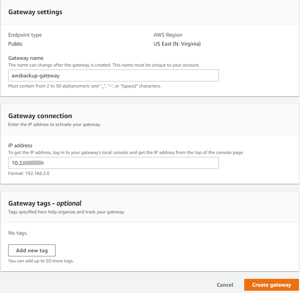Viewport: 300px width, 293px height.
Task: Click the Gateway name input field
Action: pyautogui.click(x=113, y=75)
